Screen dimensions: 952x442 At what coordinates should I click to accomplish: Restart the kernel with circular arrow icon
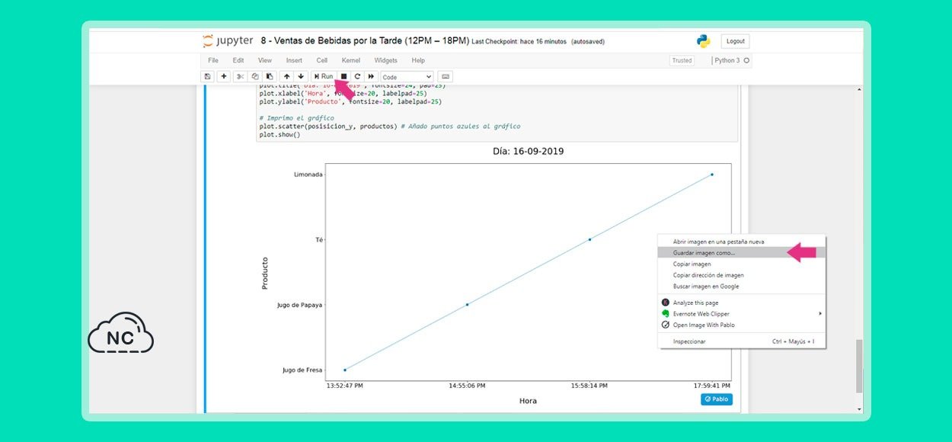coord(357,76)
